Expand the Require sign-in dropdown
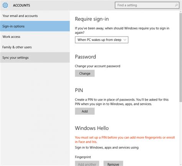This screenshot has width=182, height=166. (x=102, y=40)
